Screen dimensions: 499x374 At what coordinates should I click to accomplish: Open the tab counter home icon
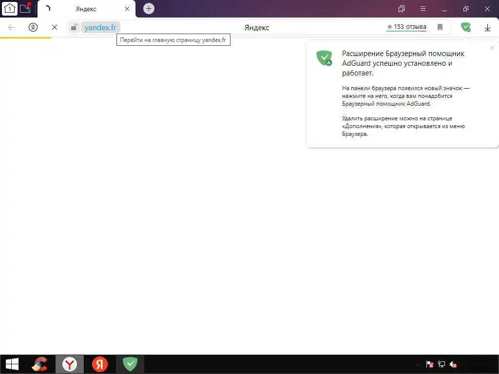pyautogui.click(x=10, y=8)
